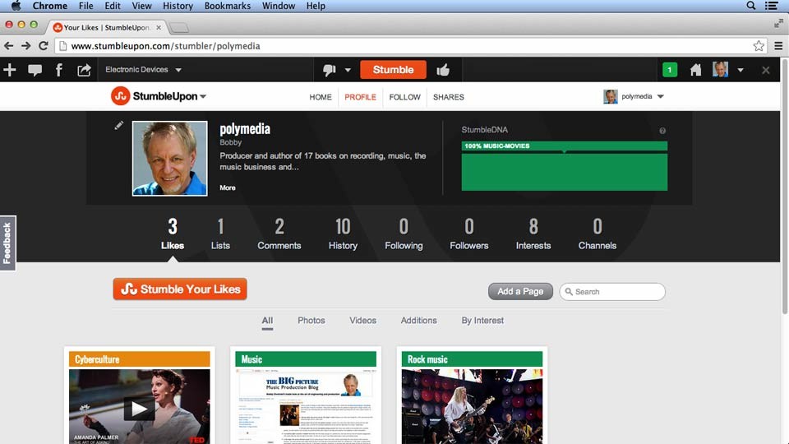The width and height of the screenshot is (789, 444).
Task: Open the comment bubble icon in toolbar
Action: (x=35, y=70)
